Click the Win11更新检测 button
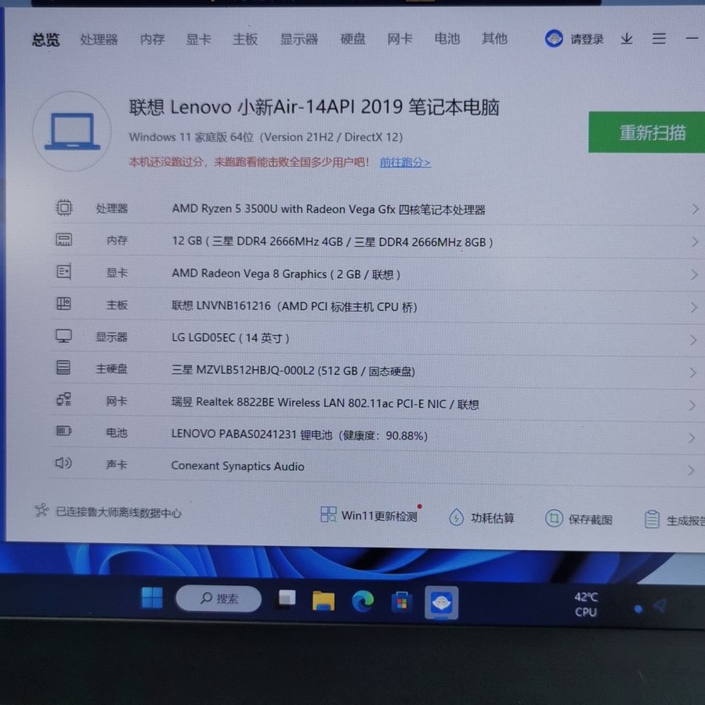Screen dimensions: 705x705 (369, 515)
